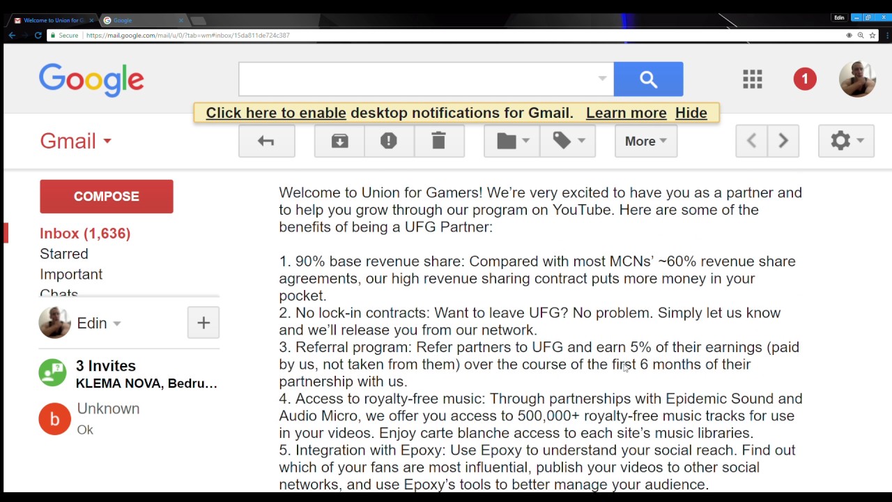Report this email as spam
Screen dimensions: 892x502
(x=389, y=142)
